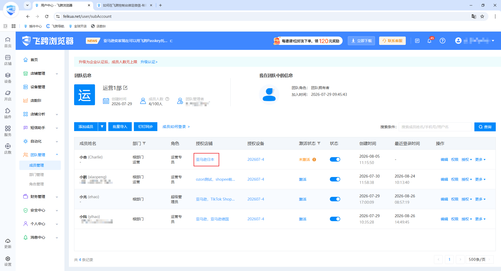501x271 pixels.
Task: Open the 500条/页 page size selector
Action: (x=480, y=259)
